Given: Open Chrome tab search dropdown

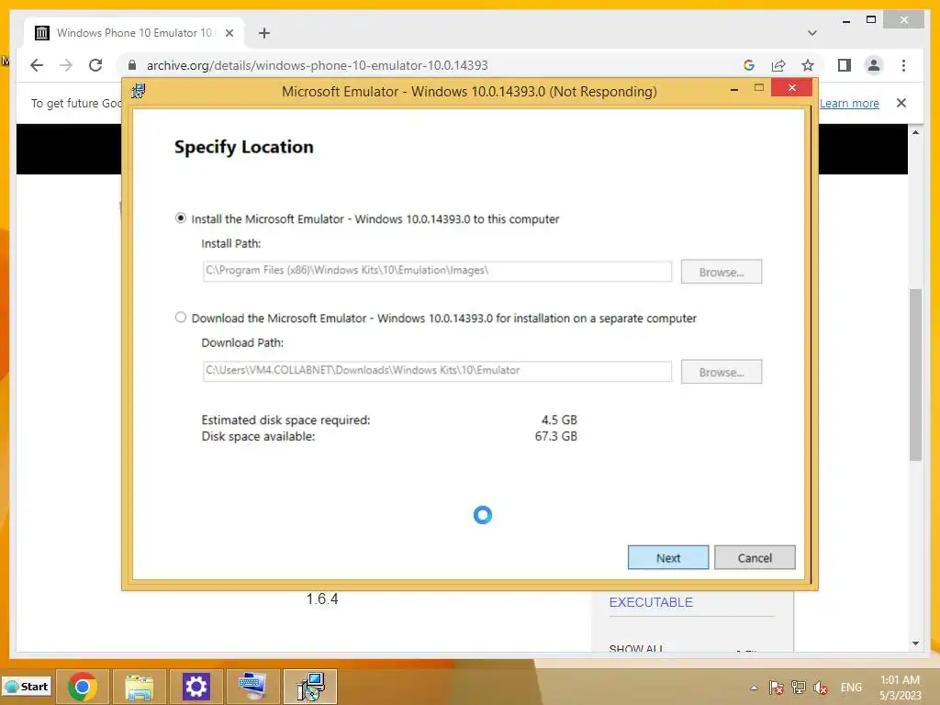Looking at the screenshot, I should pos(812,33).
